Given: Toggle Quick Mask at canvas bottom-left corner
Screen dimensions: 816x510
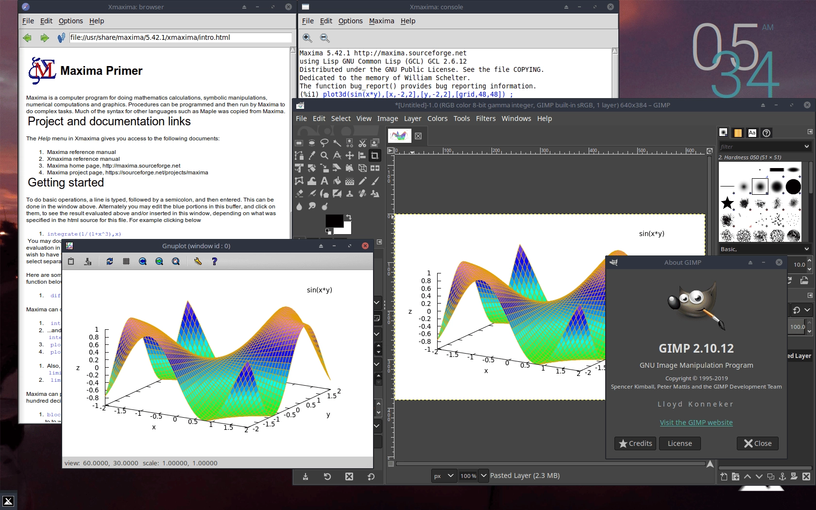Looking at the screenshot, I should click(x=391, y=464).
